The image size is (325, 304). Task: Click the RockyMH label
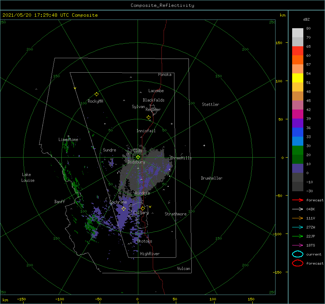click(x=95, y=101)
